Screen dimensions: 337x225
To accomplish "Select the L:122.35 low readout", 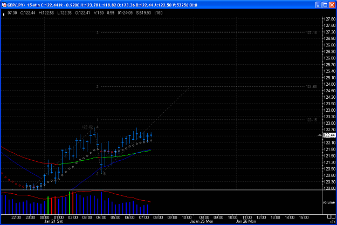I will pyautogui.click(x=65, y=13).
